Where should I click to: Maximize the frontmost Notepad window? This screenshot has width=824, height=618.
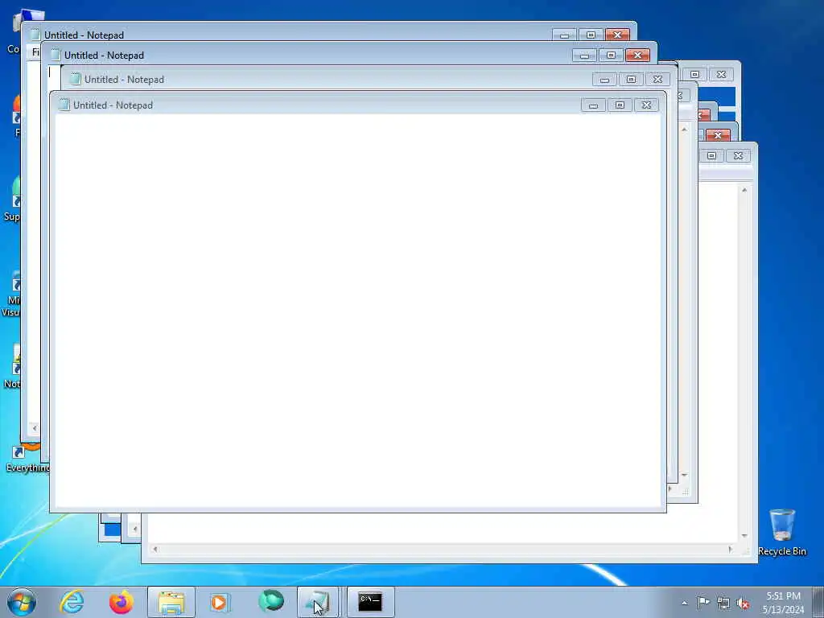click(620, 105)
